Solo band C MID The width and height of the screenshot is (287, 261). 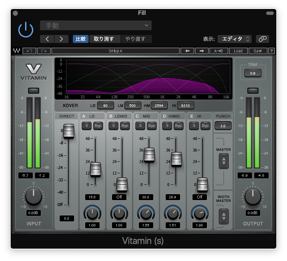(x=140, y=126)
